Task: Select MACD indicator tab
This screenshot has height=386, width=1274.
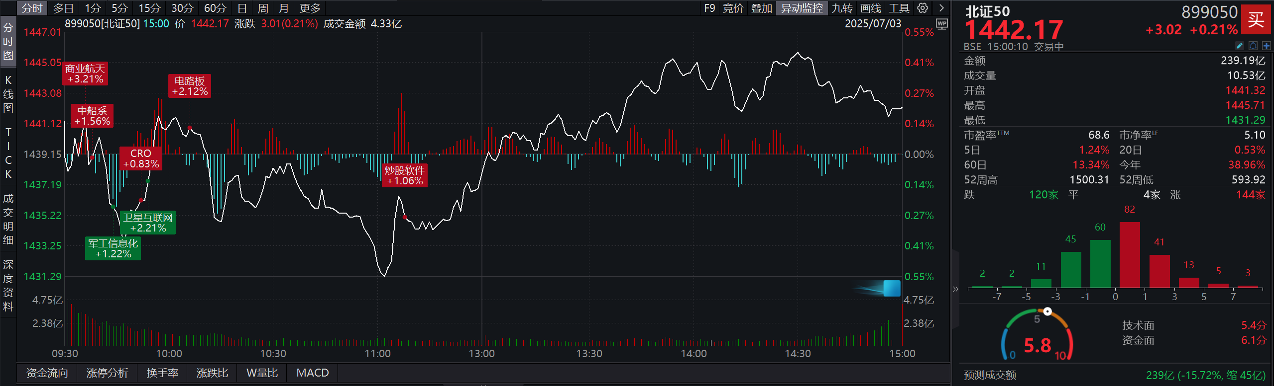Action: [313, 373]
